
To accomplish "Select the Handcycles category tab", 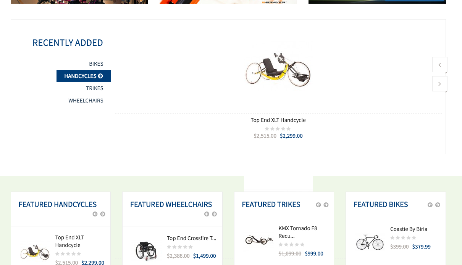I will pos(84,76).
